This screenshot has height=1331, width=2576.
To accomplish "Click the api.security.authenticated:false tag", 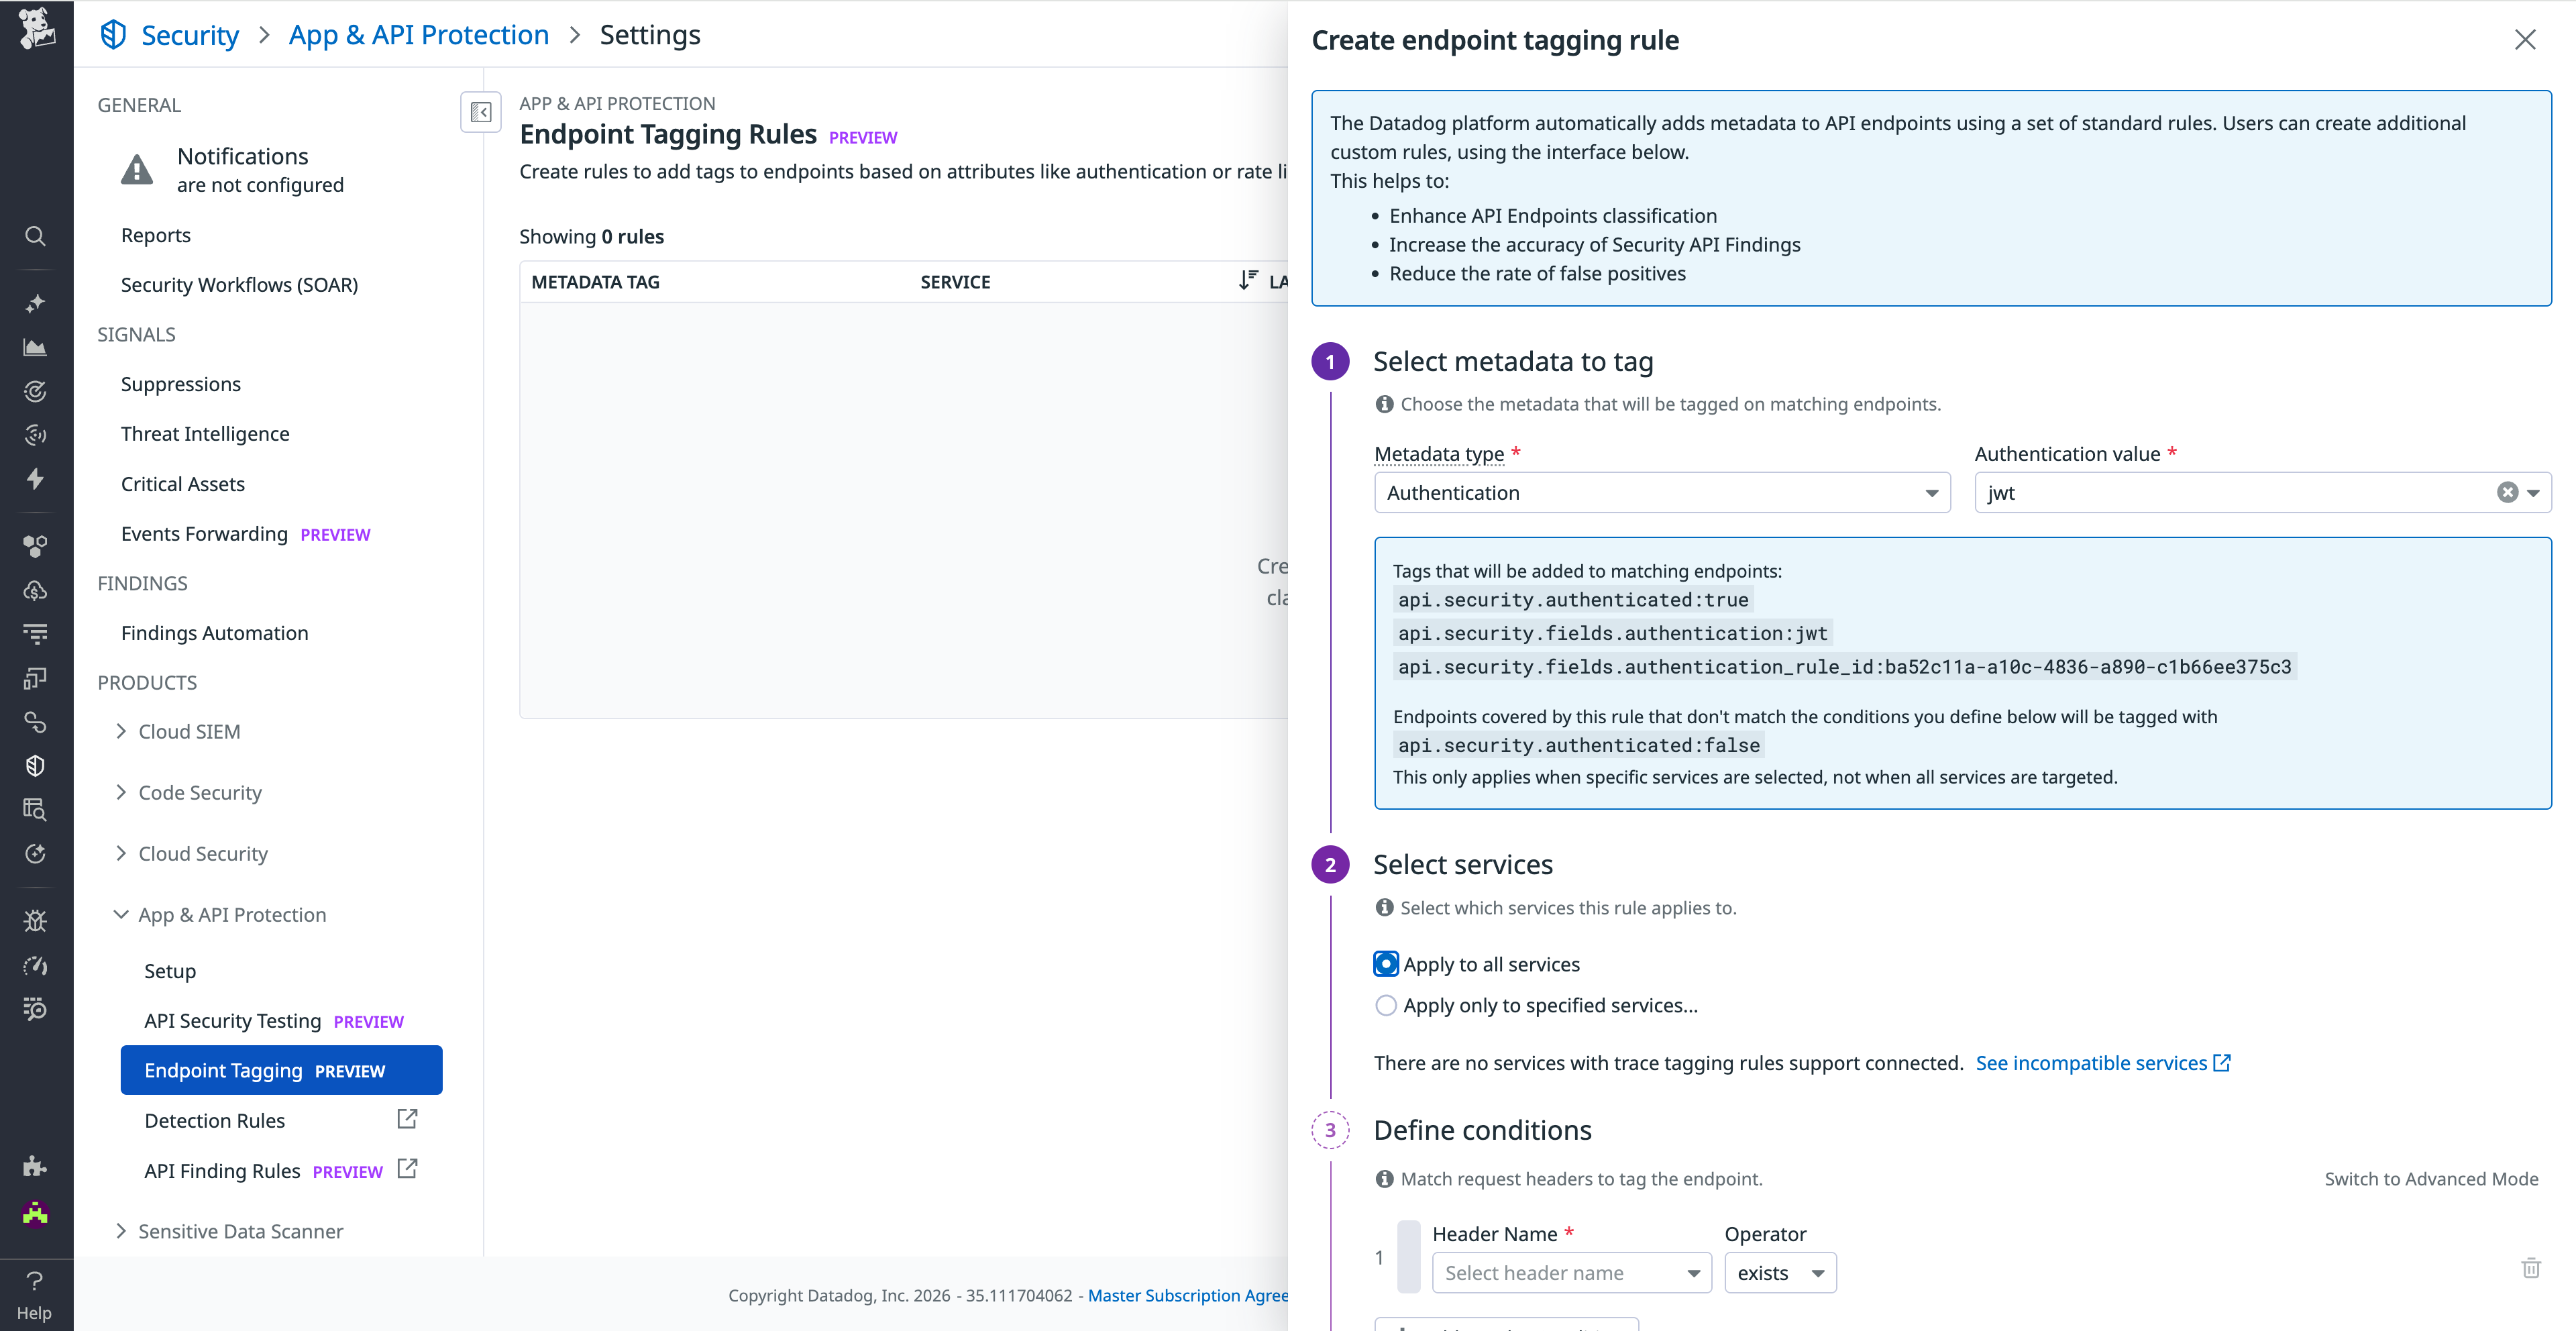I will (1579, 745).
